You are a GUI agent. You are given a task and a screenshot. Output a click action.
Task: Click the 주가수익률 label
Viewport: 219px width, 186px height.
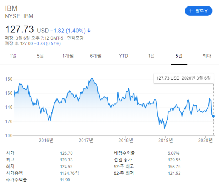tap(17, 180)
